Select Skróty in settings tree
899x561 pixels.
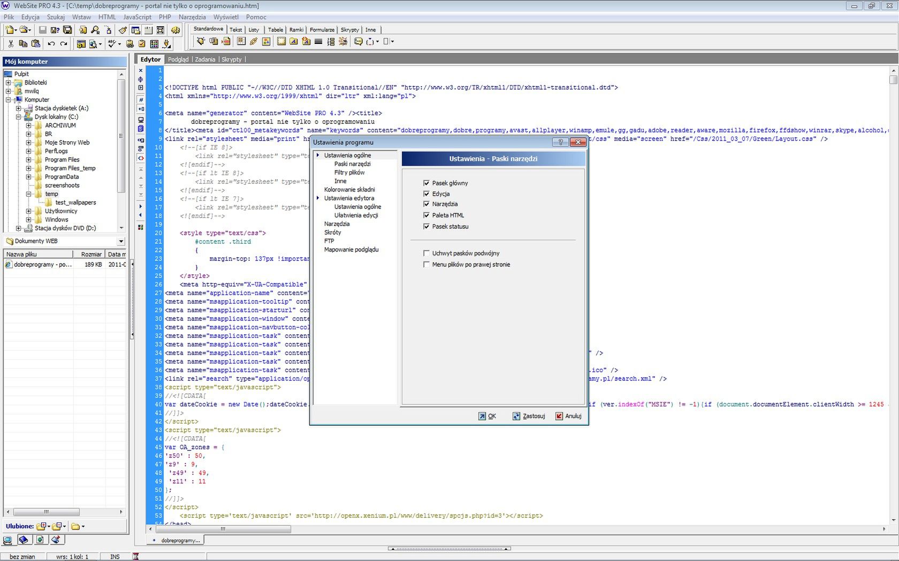[x=332, y=232]
